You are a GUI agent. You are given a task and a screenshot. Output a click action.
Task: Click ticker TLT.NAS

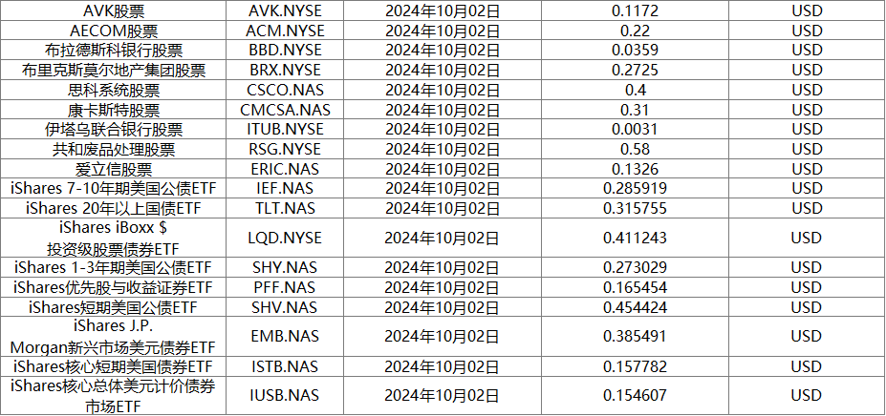285,208
